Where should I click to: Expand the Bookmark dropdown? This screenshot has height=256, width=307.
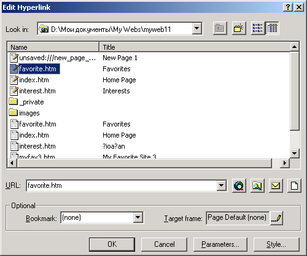pyautogui.click(x=138, y=217)
